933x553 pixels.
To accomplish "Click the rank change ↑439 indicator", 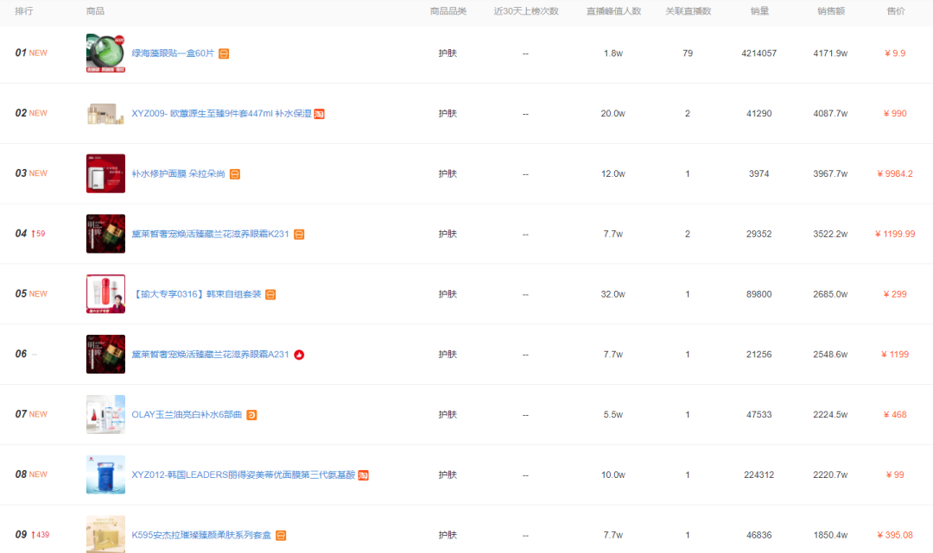I will [41, 535].
